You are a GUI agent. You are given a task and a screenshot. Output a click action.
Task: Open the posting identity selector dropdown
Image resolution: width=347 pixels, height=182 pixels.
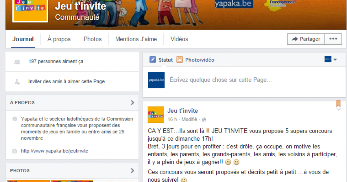pos(331,59)
